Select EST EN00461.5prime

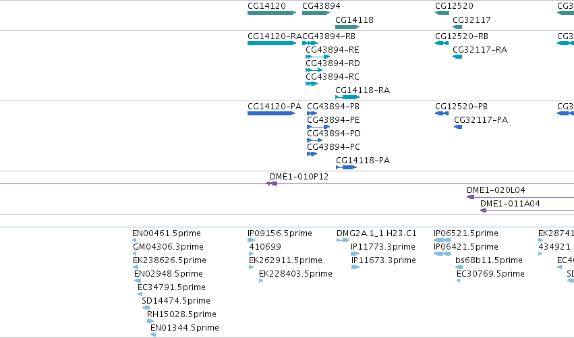coord(166,233)
